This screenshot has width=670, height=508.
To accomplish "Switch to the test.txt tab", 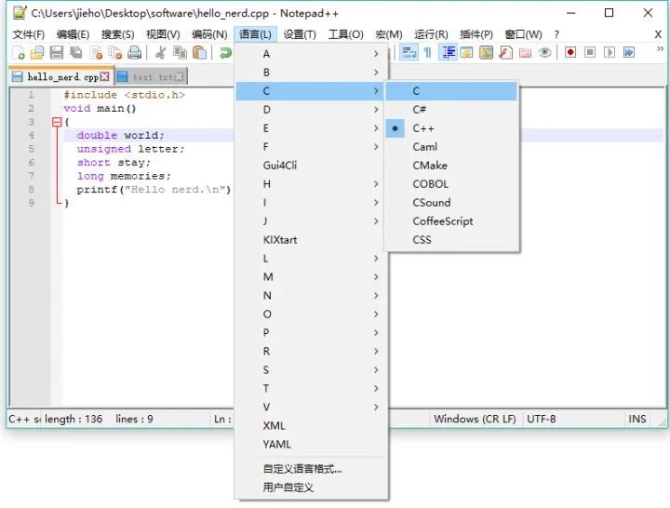I will [x=152, y=77].
